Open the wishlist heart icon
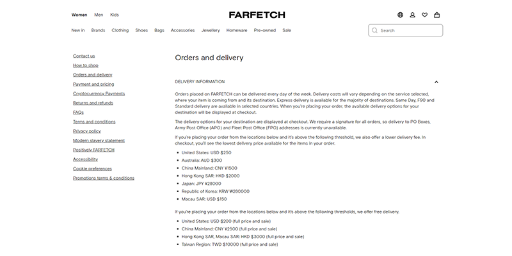This screenshot has width=512, height=256. (x=424, y=15)
